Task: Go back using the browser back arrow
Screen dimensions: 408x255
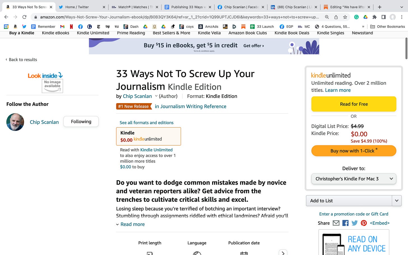Action: (x=6, y=17)
